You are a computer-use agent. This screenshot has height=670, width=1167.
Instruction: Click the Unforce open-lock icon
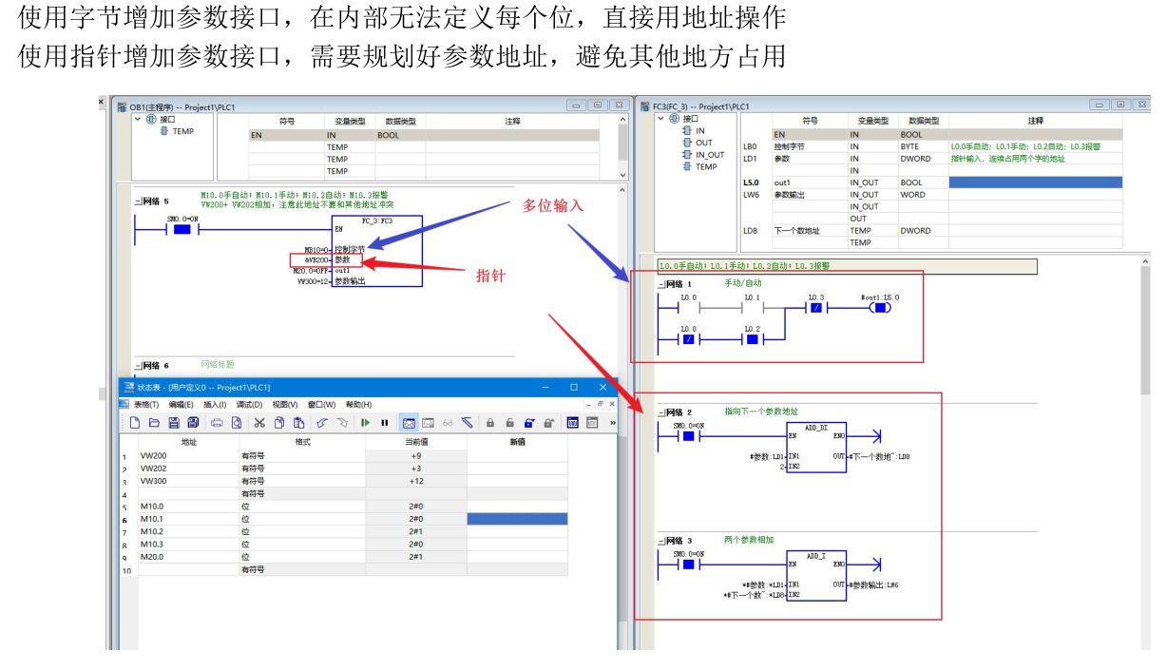[509, 423]
